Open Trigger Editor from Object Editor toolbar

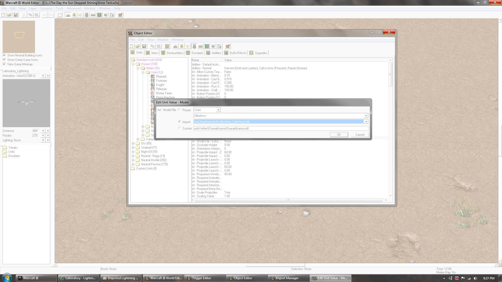pyautogui.click(x=182, y=46)
